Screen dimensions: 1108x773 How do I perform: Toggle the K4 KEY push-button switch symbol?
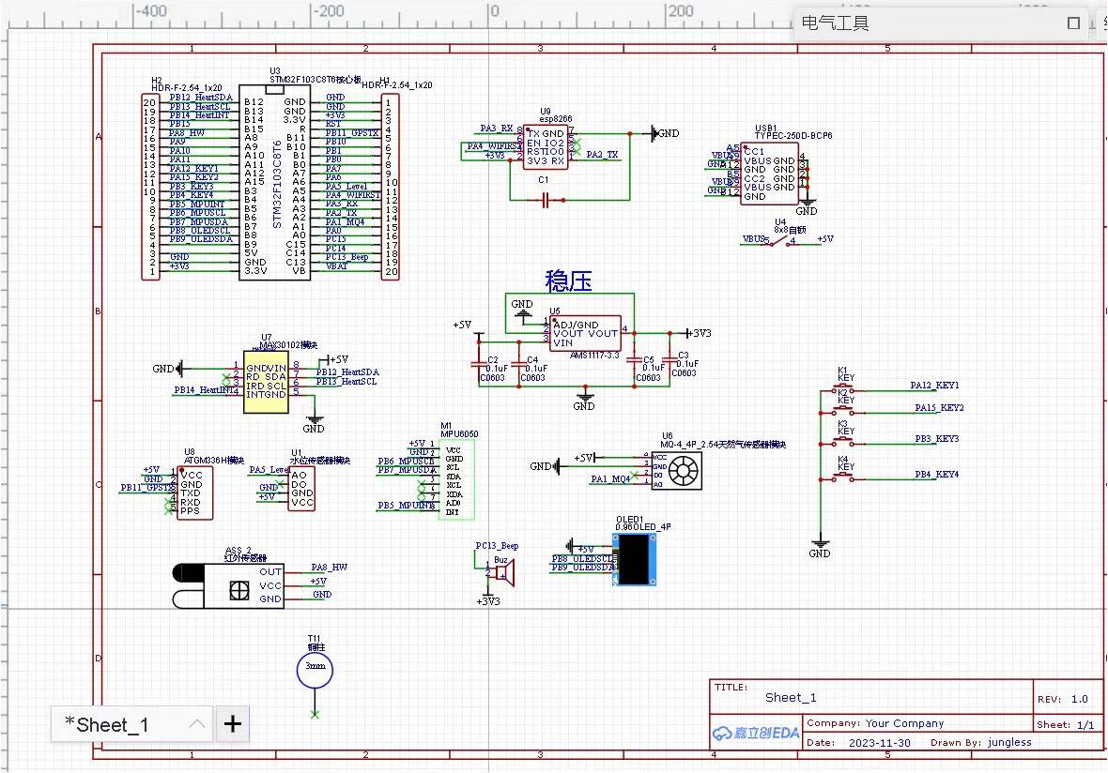843,477
